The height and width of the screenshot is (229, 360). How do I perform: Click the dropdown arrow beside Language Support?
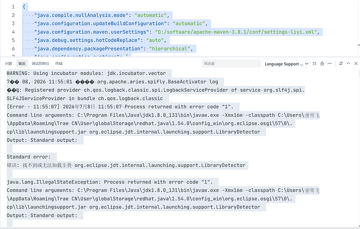[307, 63]
